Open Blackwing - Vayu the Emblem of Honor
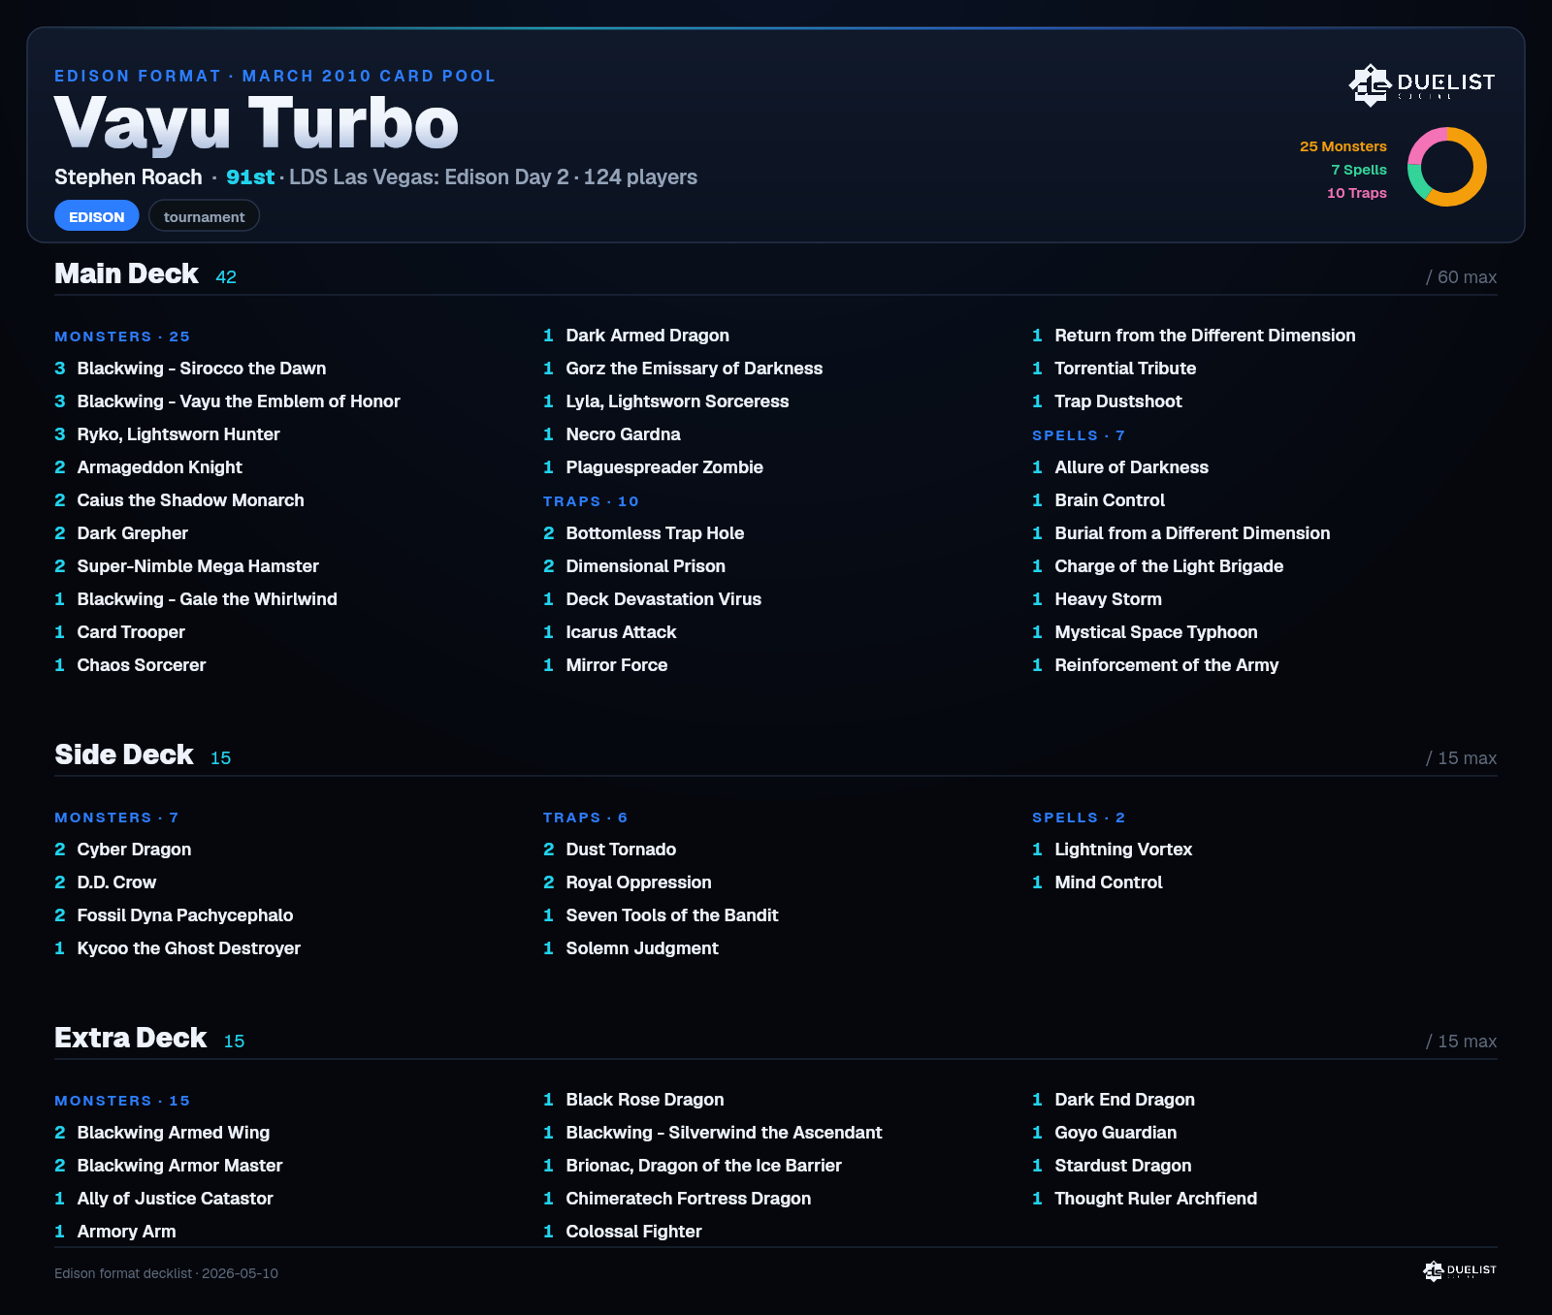The width and height of the screenshot is (1552, 1315). (239, 401)
